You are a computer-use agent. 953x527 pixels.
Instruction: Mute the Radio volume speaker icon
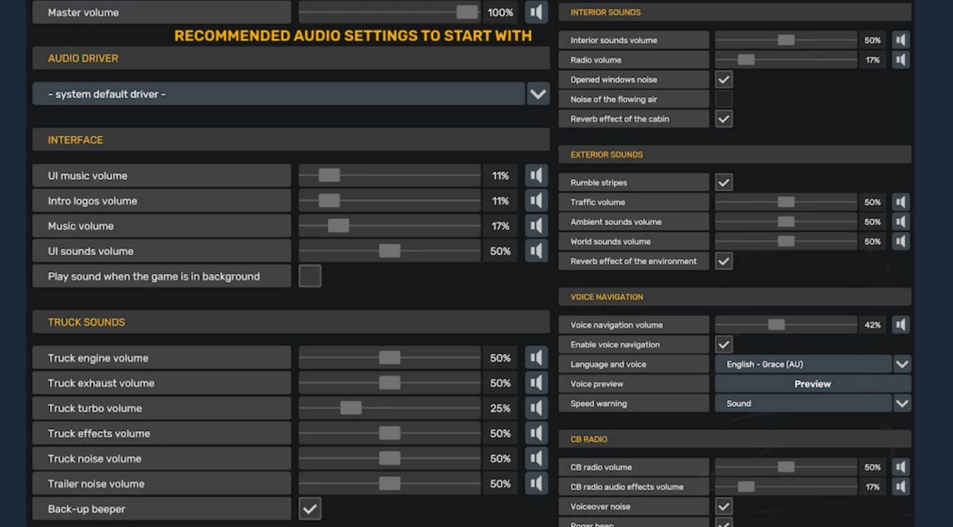point(901,60)
